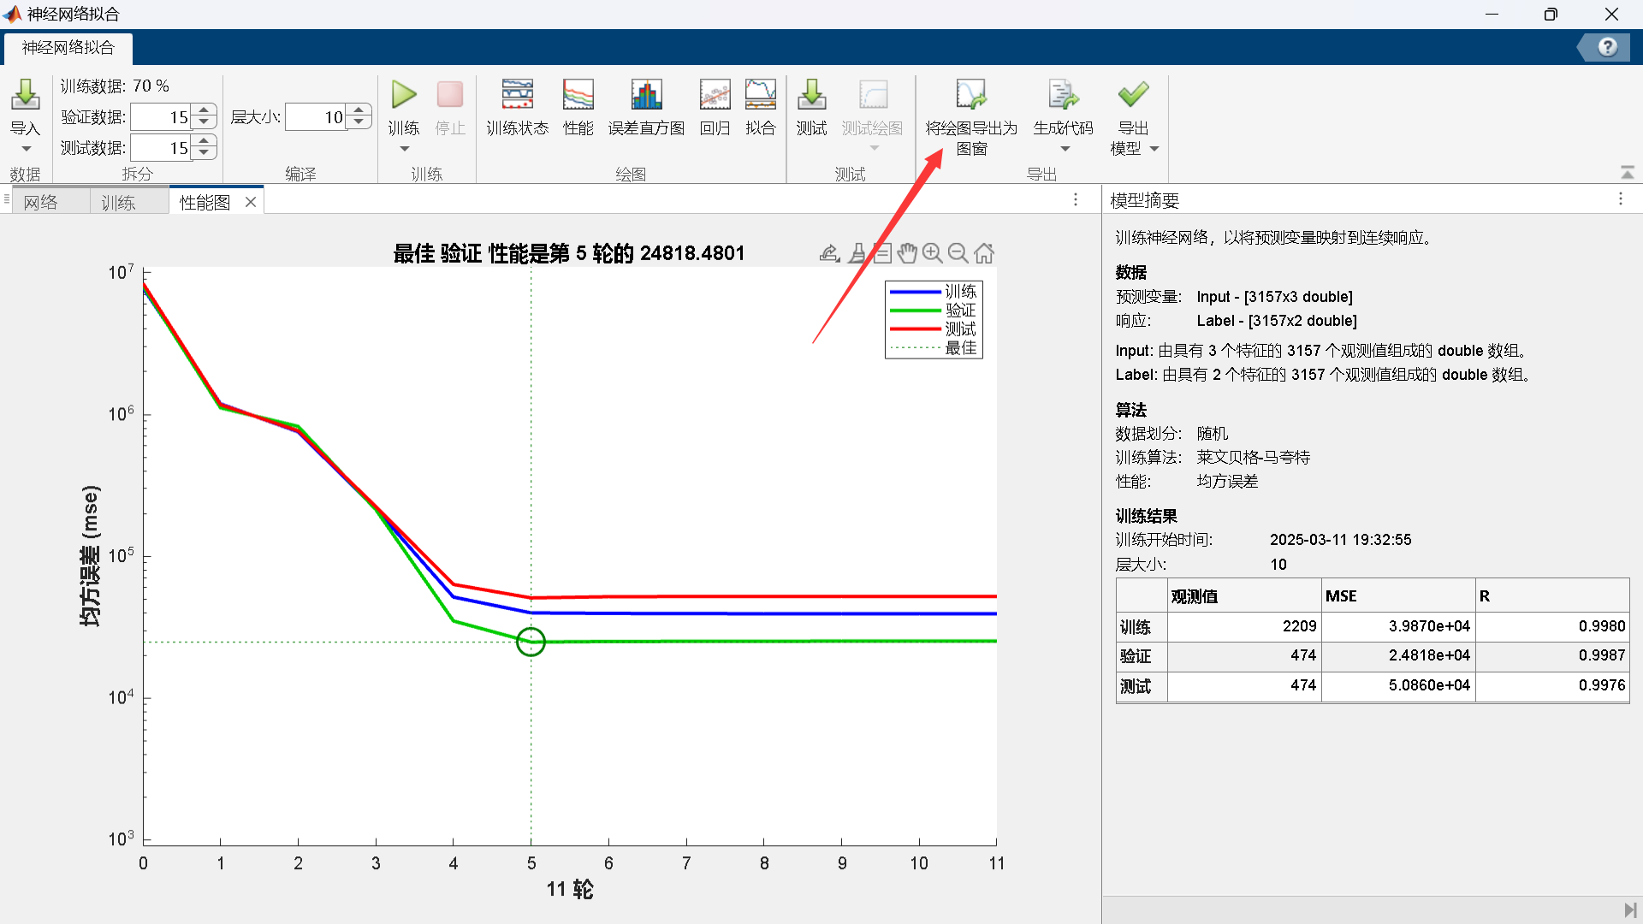Screen dimensions: 1643x924
Task: Close the Performance plot (性能图) tab
Action: [251, 202]
